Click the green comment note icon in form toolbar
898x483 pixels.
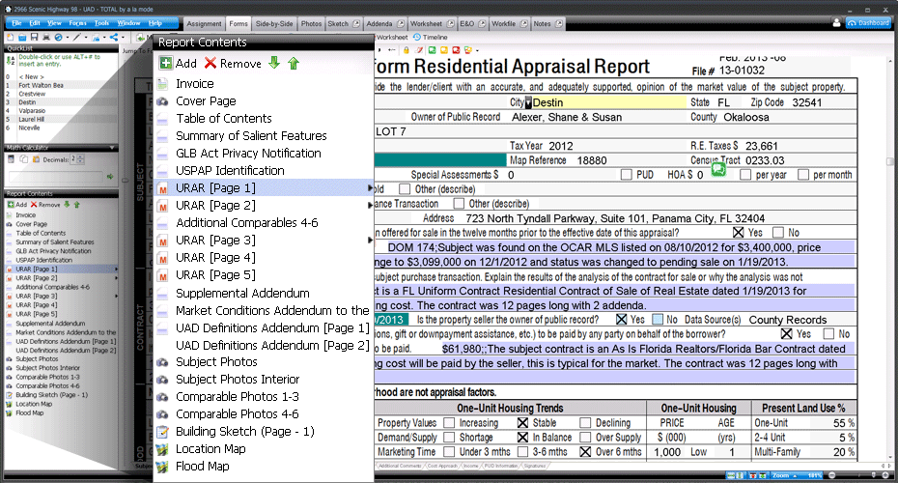(433, 50)
